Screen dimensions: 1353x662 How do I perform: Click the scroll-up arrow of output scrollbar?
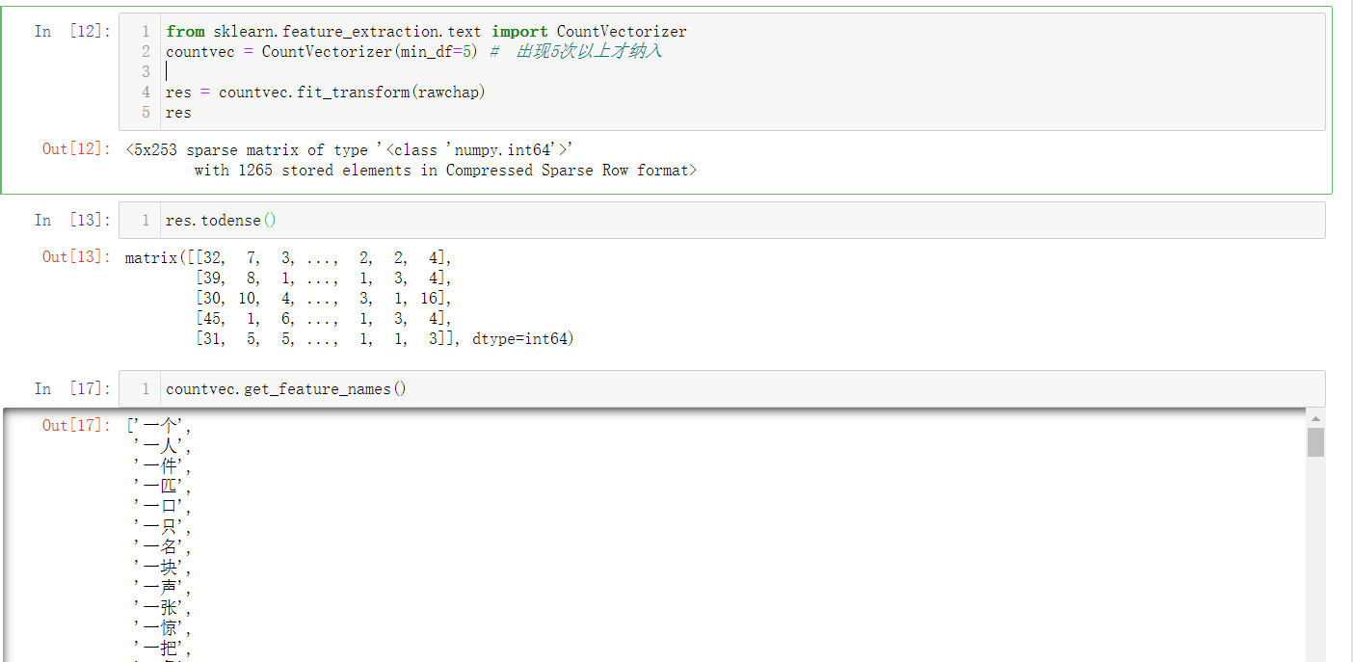1315,418
